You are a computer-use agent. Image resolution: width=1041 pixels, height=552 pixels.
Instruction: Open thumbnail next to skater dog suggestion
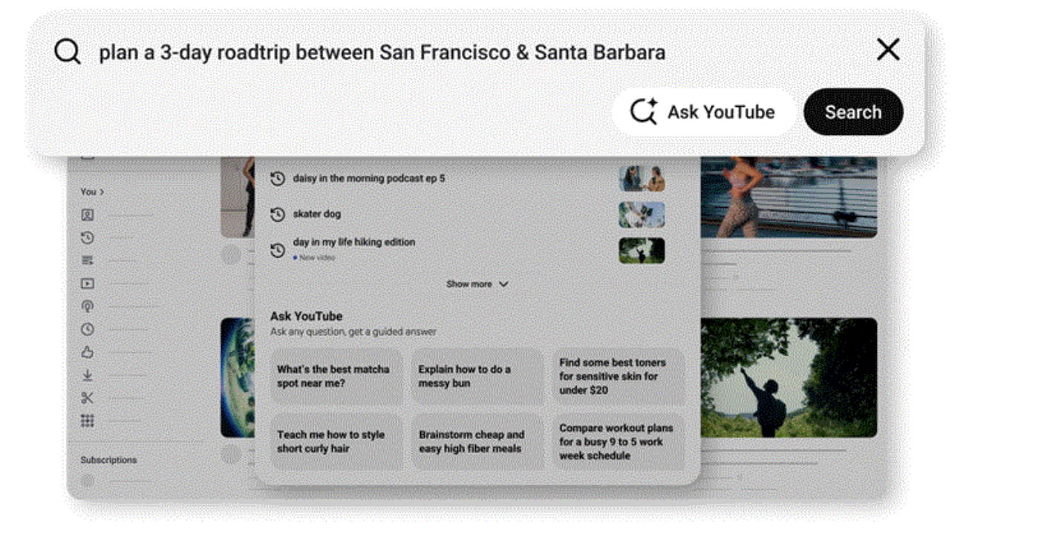pos(642,214)
